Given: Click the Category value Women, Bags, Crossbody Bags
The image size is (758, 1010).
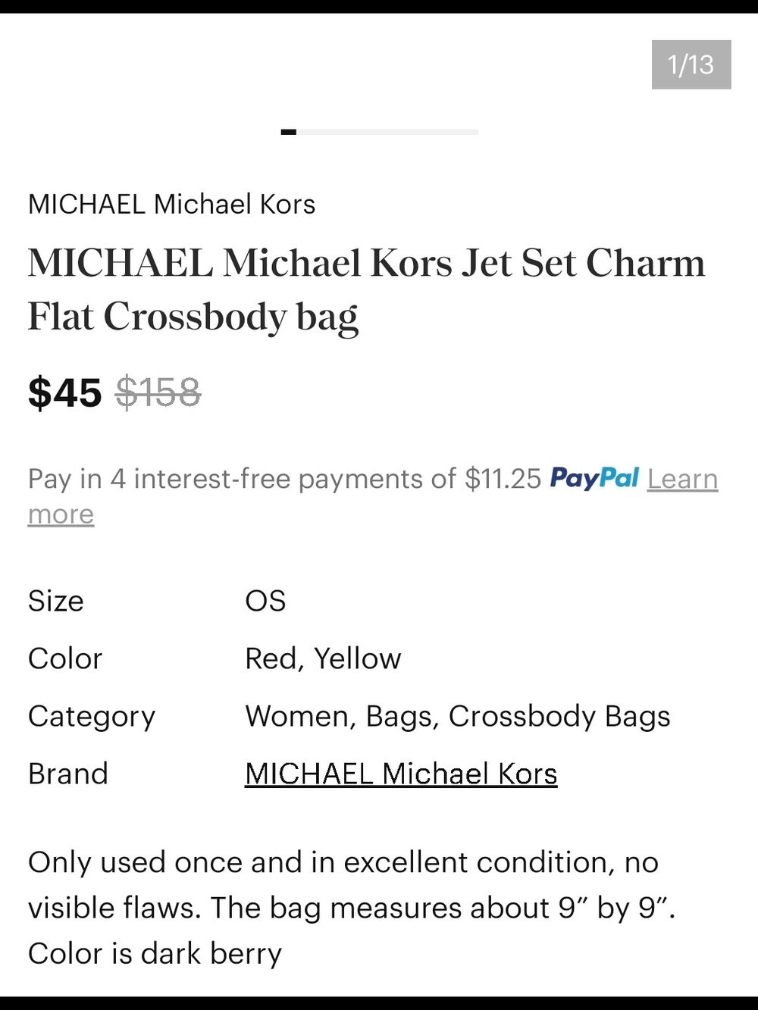Looking at the screenshot, I should coord(458,716).
